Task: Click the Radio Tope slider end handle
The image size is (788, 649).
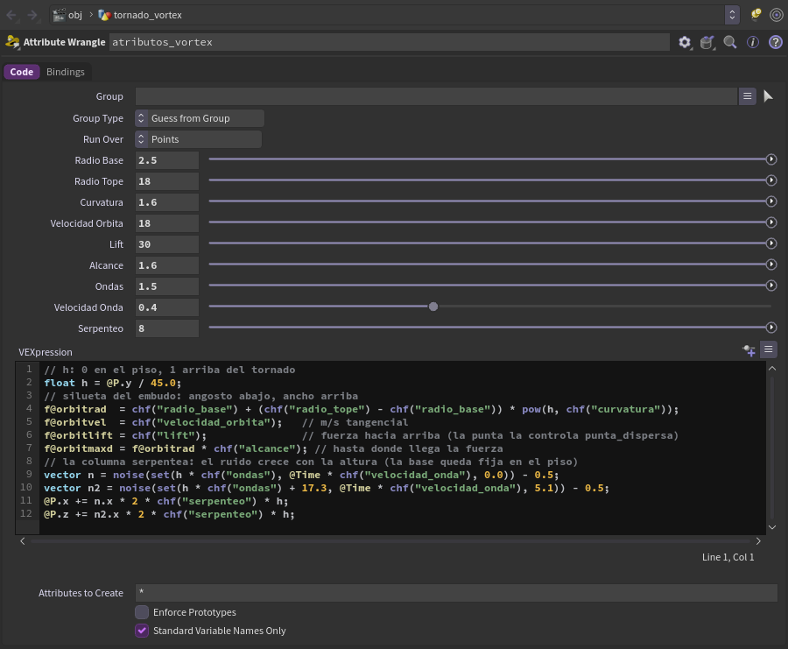Action: pos(771,180)
